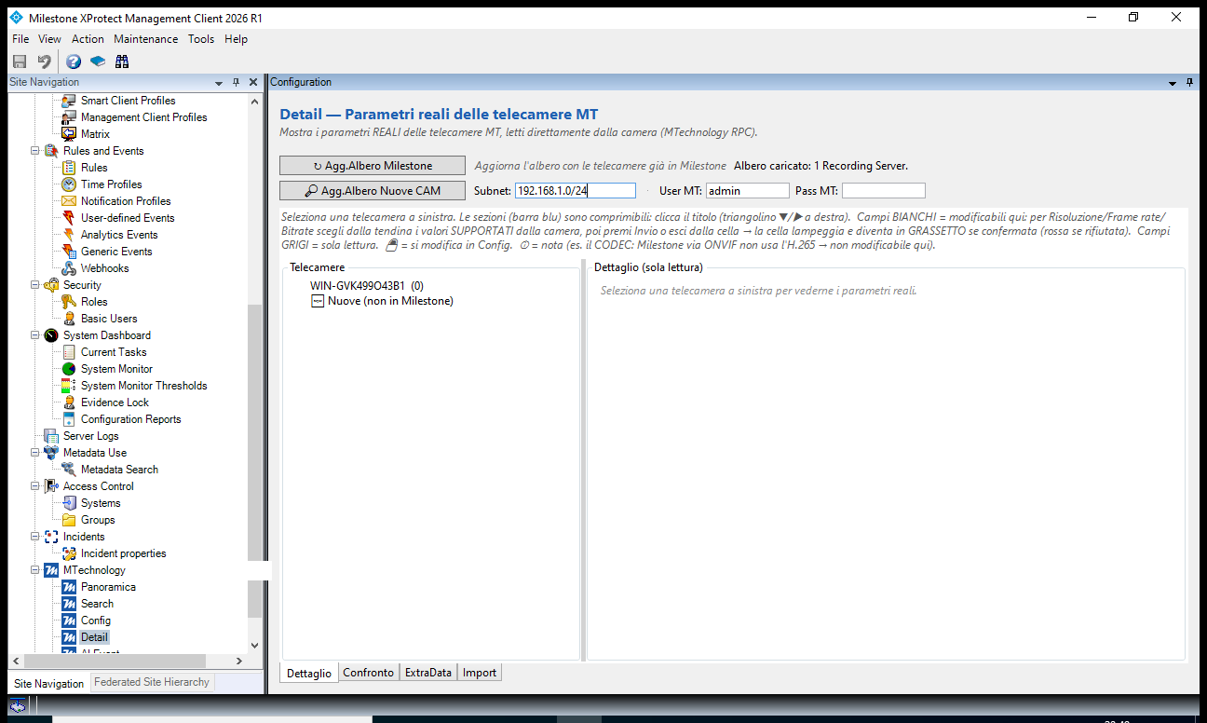Viewport: 1207px width, 723px height.
Task: Click the MTechnology Panoramica icon
Action: (x=69, y=587)
